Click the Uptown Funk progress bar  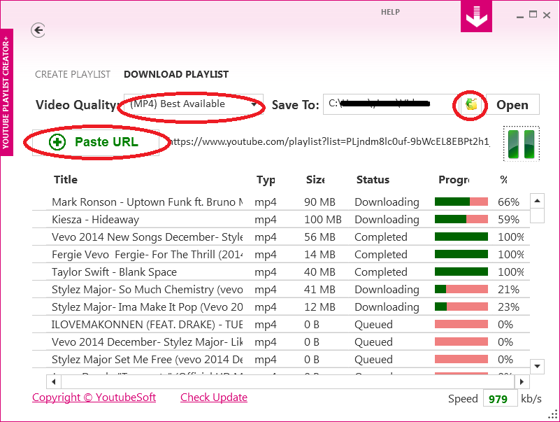click(x=461, y=202)
